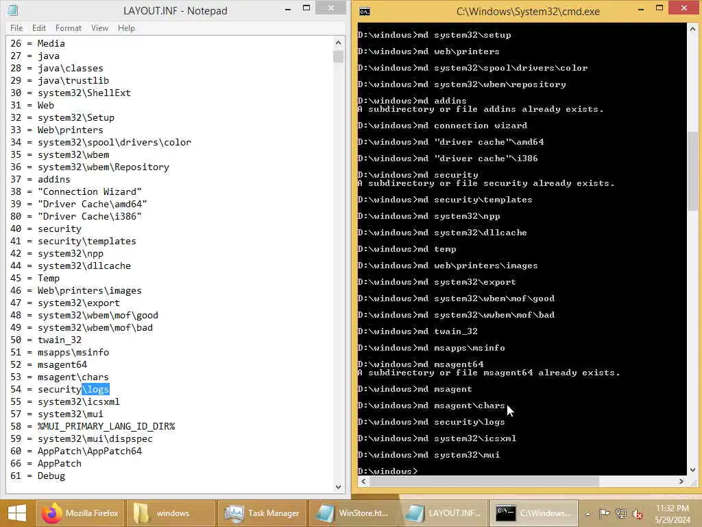
Task: Open Notepad Format menu
Action: [x=69, y=27]
